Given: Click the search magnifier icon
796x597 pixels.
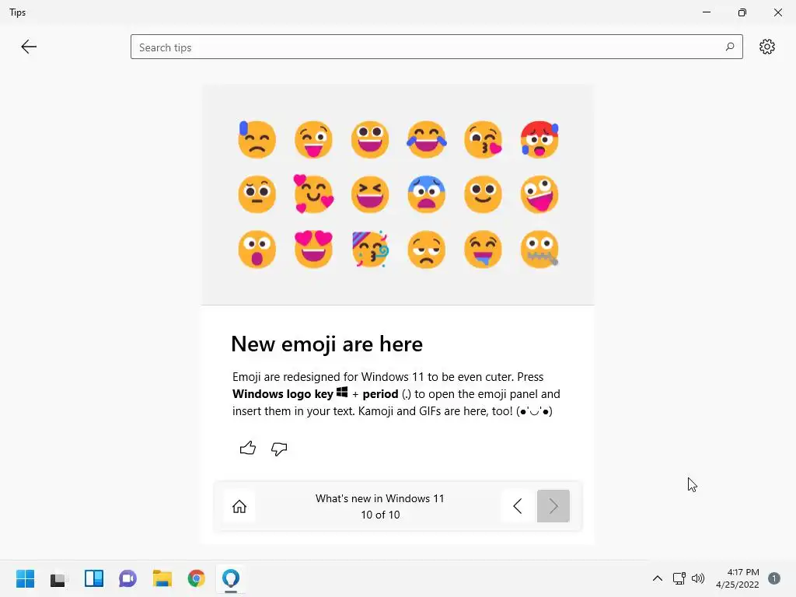Looking at the screenshot, I should tap(729, 47).
